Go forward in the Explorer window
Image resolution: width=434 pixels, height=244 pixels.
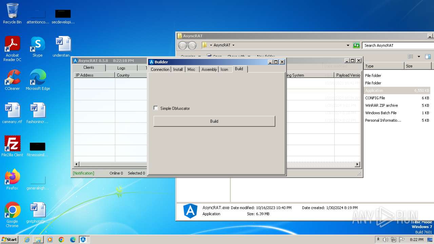192,45
